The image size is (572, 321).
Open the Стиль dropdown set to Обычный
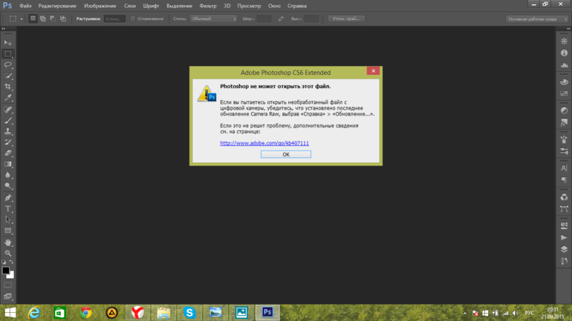click(x=213, y=19)
